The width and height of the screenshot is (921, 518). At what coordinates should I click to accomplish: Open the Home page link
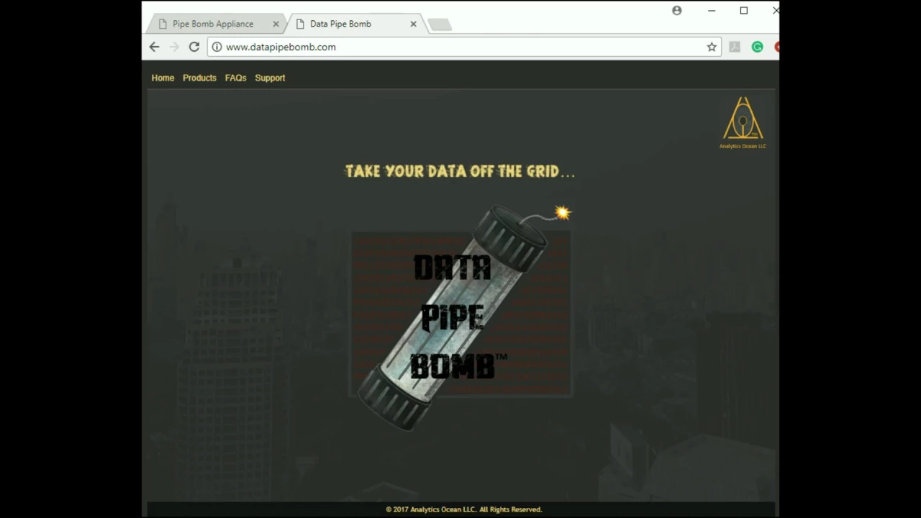pyautogui.click(x=163, y=78)
